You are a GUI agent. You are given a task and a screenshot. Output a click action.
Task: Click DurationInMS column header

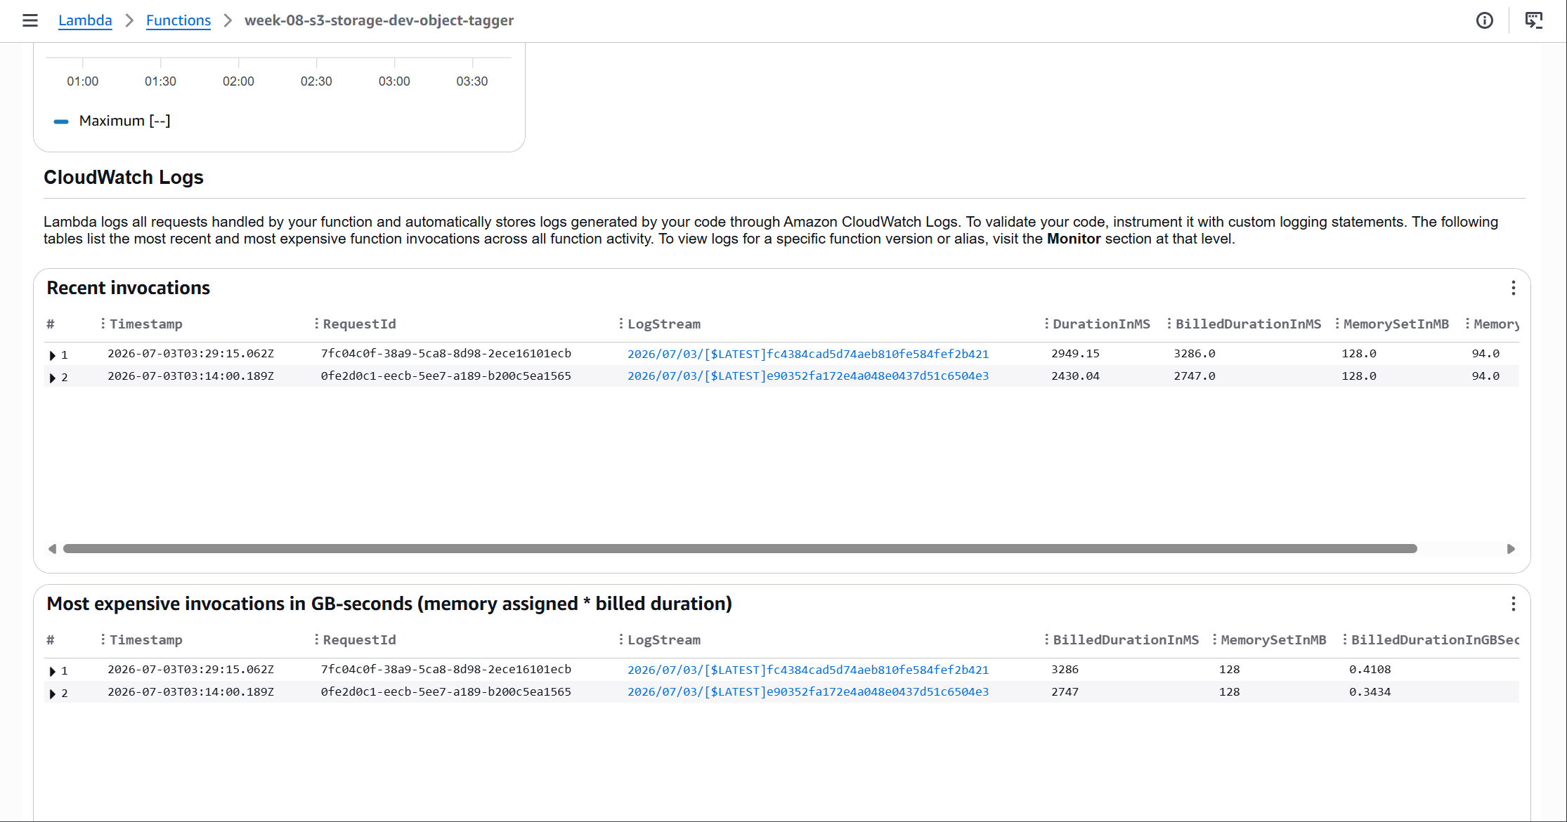[x=1101, y=324]
